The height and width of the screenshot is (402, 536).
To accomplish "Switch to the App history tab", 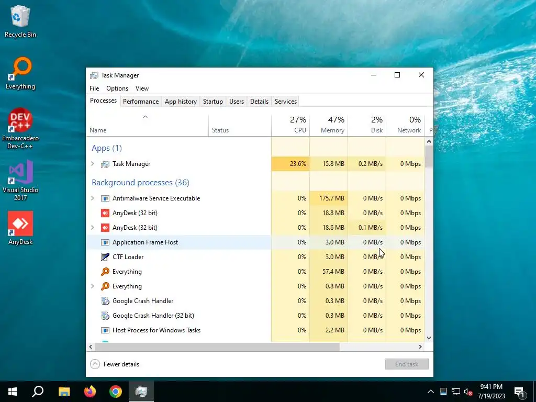I will point(181,102).
